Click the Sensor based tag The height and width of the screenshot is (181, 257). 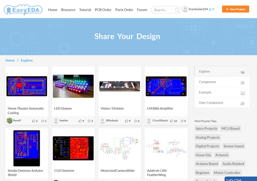pos(233,146)
